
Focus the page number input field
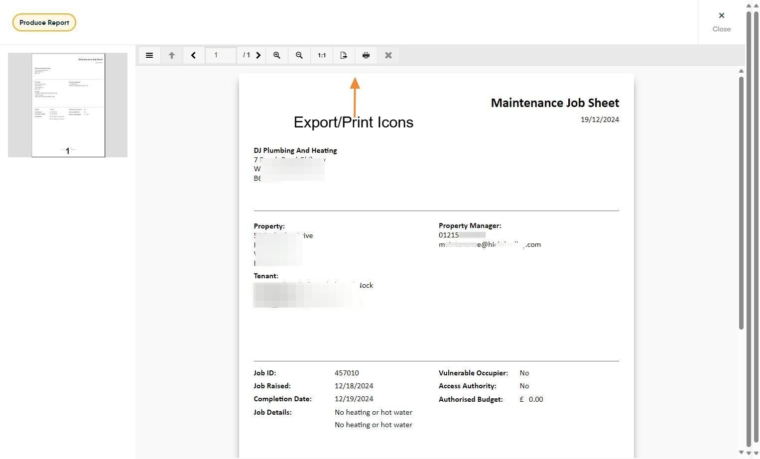click(221, 55)
